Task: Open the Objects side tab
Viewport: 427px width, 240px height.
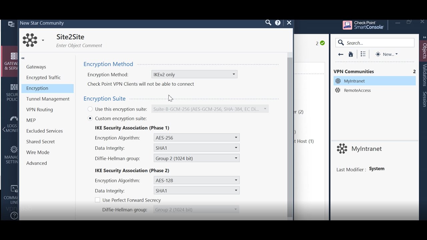Action: [x=424, y=51]
